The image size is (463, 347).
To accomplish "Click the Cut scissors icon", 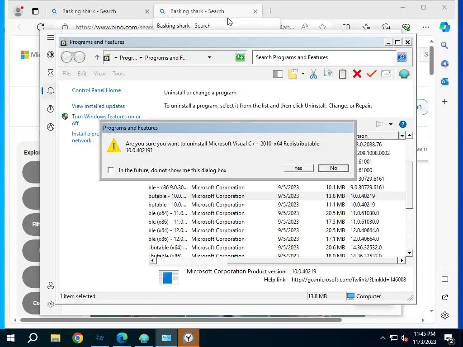I will 314,74.
